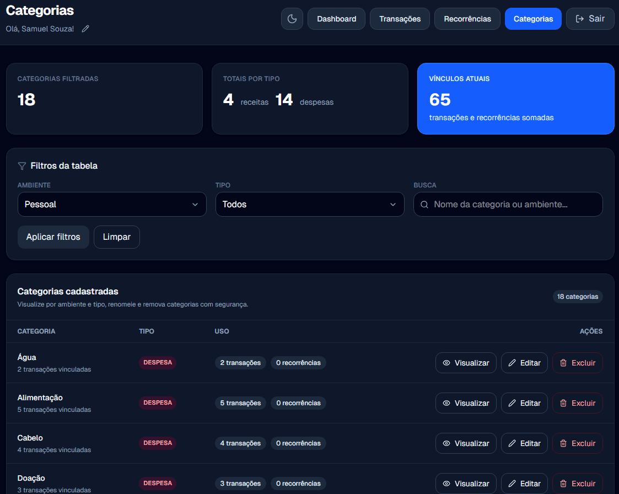Click the Busca category search field
The height and width of the screenshot is (494, 619).
click(x=508, y=204)
